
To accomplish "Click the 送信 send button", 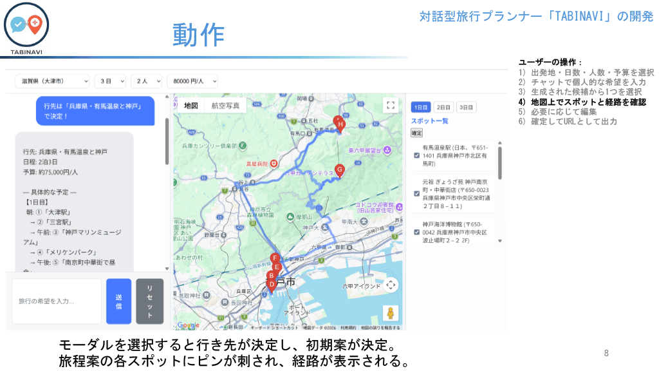I will click(x=118, y=301).
